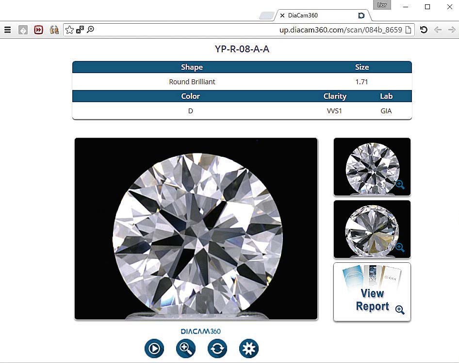The height and width of the screenshot is (363, 459).
Task: Reload the page with the browser refresh button
Action: click(x=424, y=30)
